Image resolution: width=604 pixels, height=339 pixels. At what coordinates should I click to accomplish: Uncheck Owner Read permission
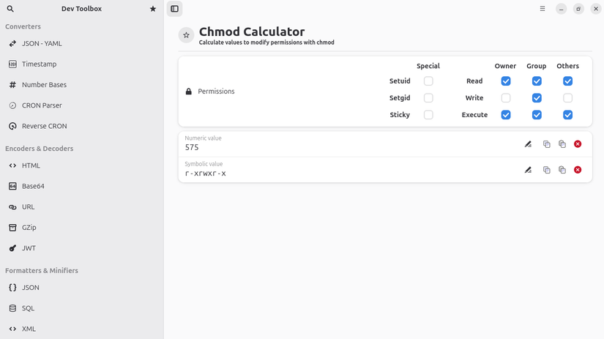pyautogui.click(x=506, y=81)
